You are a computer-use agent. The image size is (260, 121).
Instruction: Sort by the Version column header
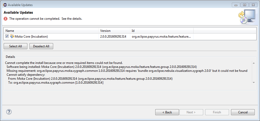coord(114,31)
